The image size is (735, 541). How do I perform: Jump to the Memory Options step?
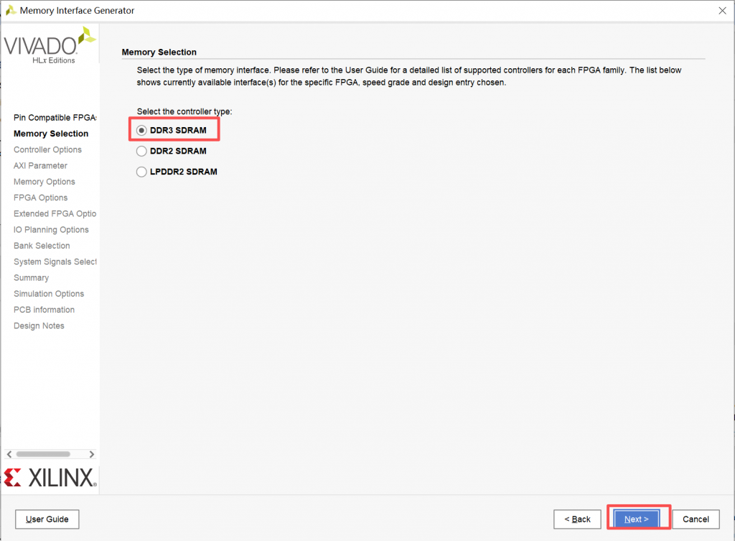(45, 182)
